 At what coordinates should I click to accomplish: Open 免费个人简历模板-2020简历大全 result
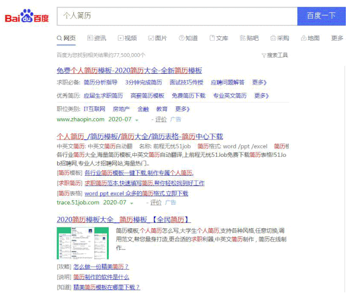(x=129, y=71)
